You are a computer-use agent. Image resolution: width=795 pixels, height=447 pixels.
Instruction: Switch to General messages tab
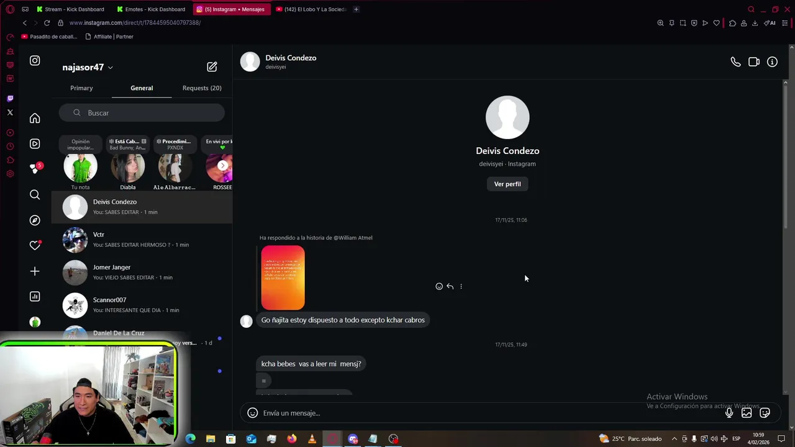point(142,88)
